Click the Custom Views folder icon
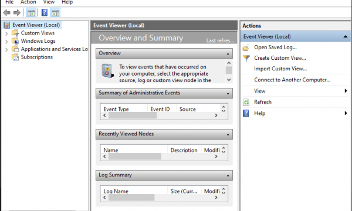 (15, 33)
